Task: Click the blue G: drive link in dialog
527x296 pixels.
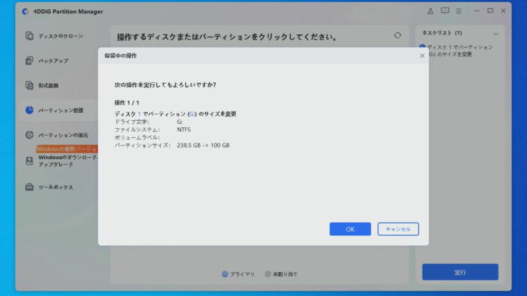Action: point(191,114)
